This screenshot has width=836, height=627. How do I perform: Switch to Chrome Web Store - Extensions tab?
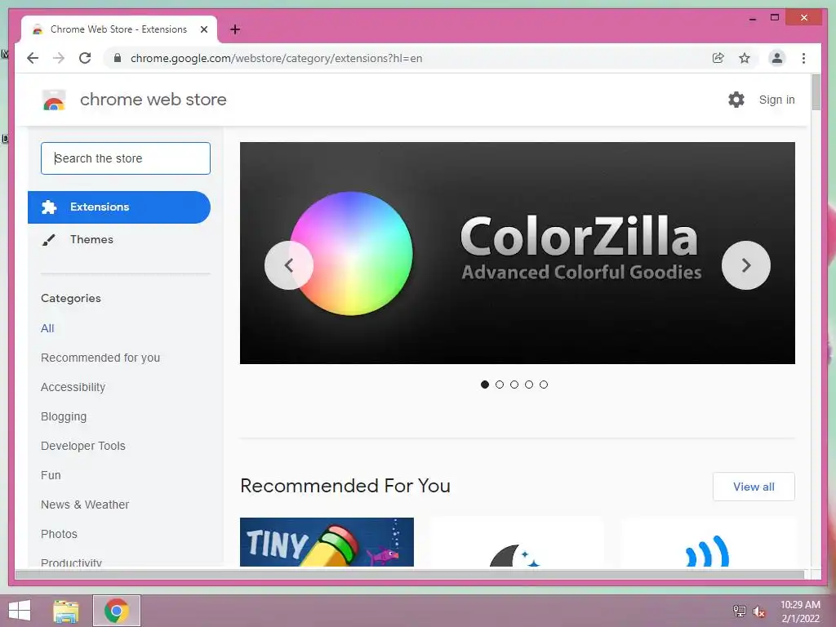click(x=119, y=29)
